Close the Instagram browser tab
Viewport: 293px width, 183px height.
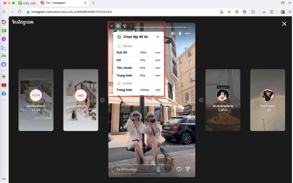pos(85,3)
